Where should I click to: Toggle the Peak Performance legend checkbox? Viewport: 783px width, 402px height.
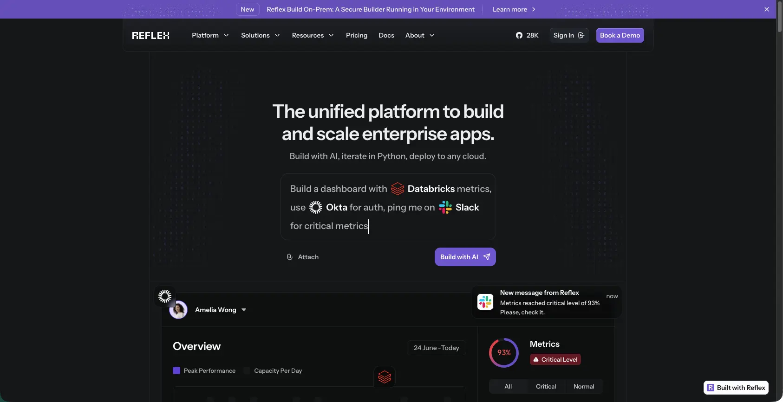(176, 370)
